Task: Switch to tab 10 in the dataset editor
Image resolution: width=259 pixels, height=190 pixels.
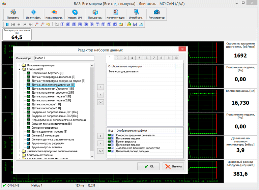Action: (176, 58)
